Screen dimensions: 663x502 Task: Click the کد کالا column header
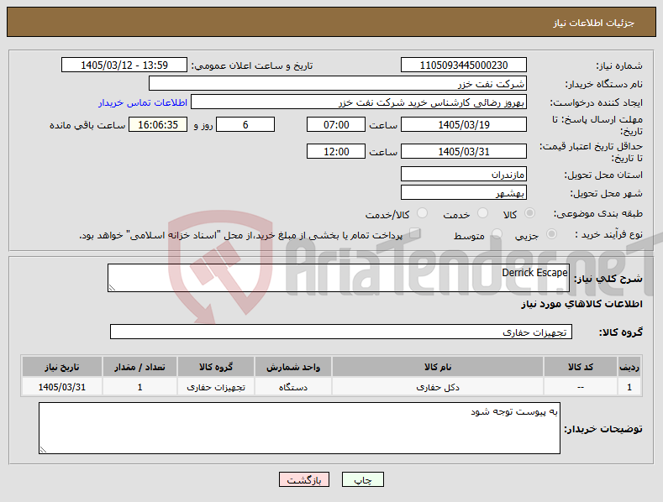click(580, 367)
